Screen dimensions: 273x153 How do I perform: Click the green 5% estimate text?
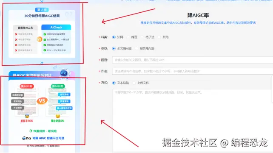[x=57, y=121]
